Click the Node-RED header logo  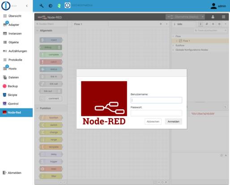click(x=50, y=17)
